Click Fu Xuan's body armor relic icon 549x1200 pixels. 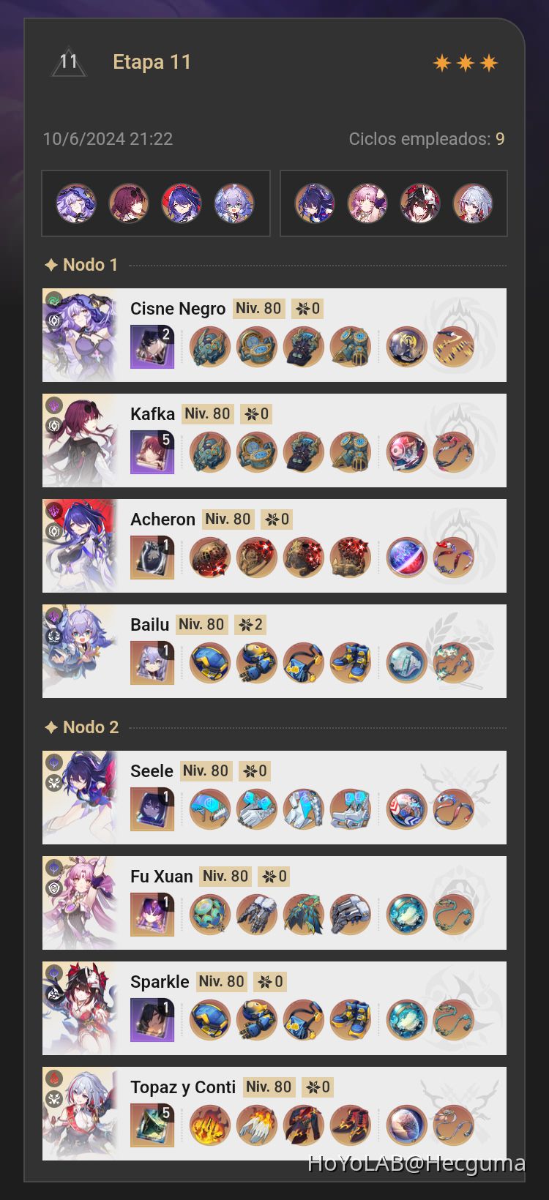click(304, 915)
